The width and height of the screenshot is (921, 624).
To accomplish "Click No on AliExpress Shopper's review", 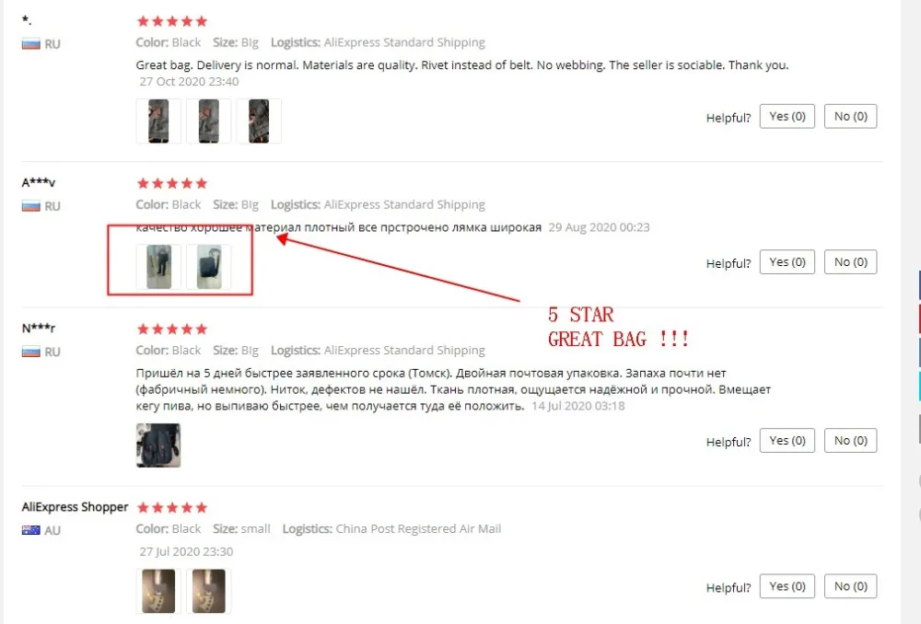I will point(850,586).
